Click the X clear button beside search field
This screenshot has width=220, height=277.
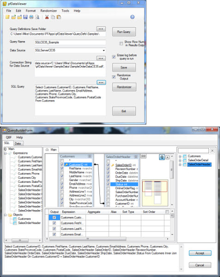point(212,151)
